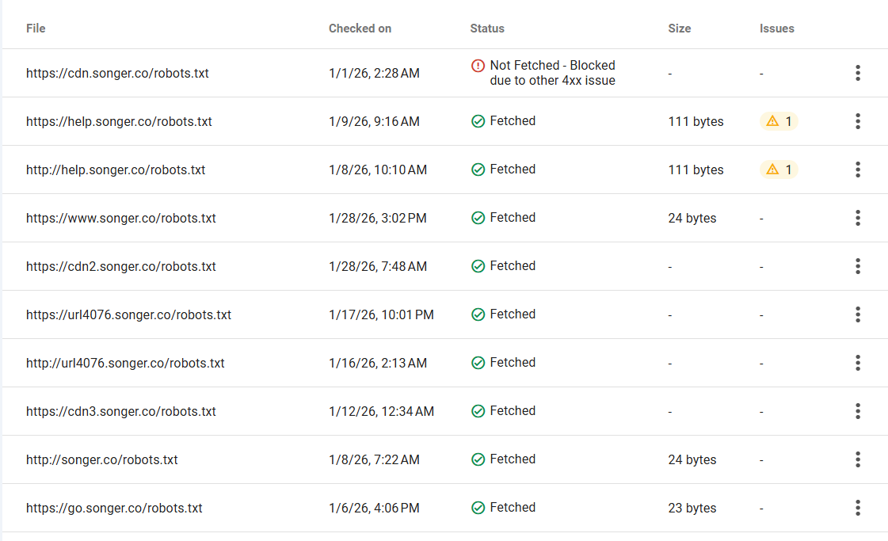This screenshot has width=888, height=541.
Task: Open three-dot menu for cdn2.songer.co row
Action: point(858,266)
